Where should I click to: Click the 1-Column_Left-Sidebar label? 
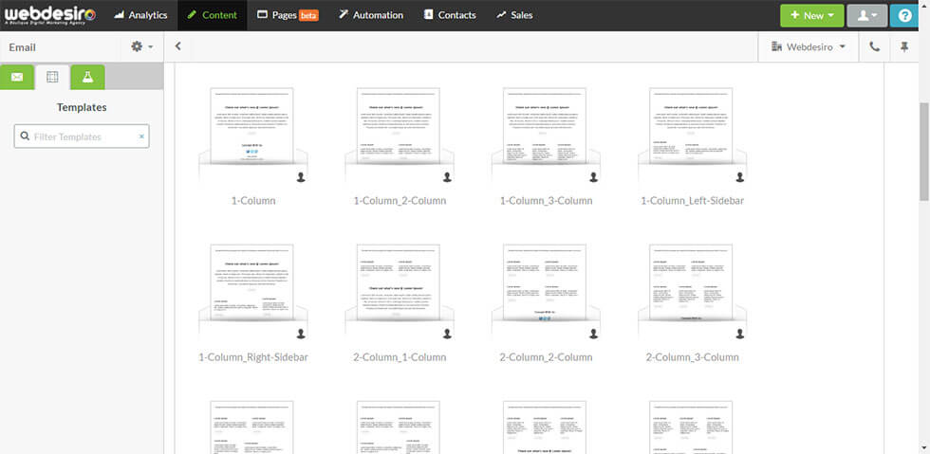[692, 201]
